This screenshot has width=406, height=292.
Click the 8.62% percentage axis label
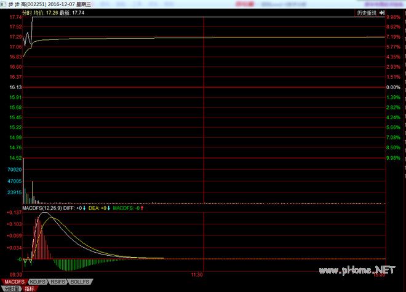click(393, 27)
